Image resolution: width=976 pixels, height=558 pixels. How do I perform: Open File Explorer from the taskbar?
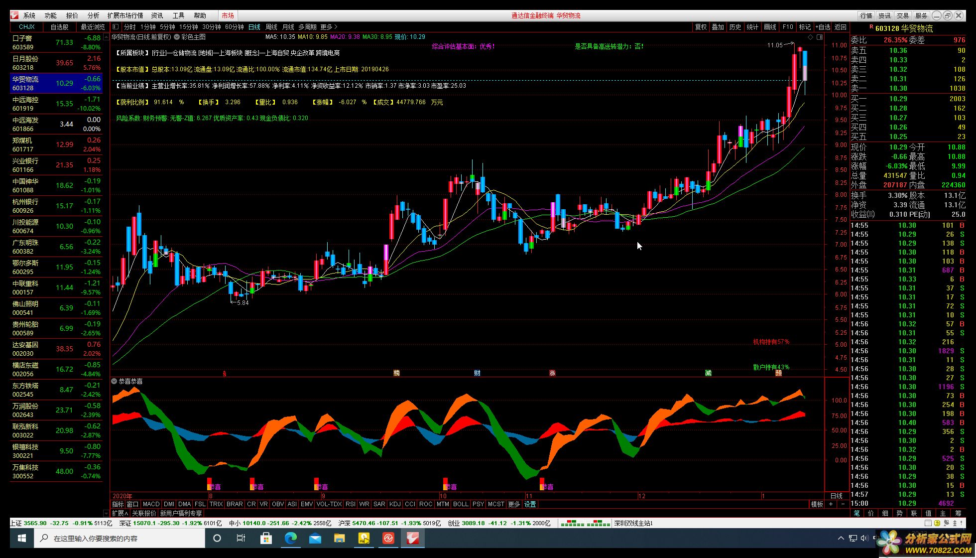[x=339, y=538]
